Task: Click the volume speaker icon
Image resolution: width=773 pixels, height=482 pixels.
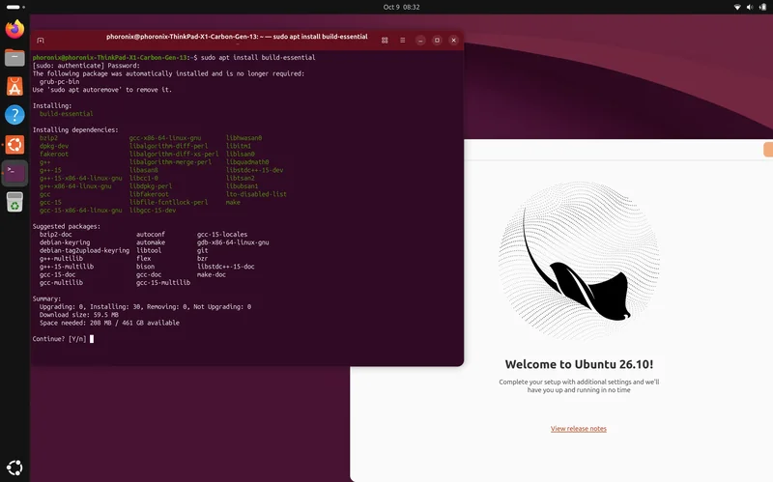Action: tap(750, 7)
